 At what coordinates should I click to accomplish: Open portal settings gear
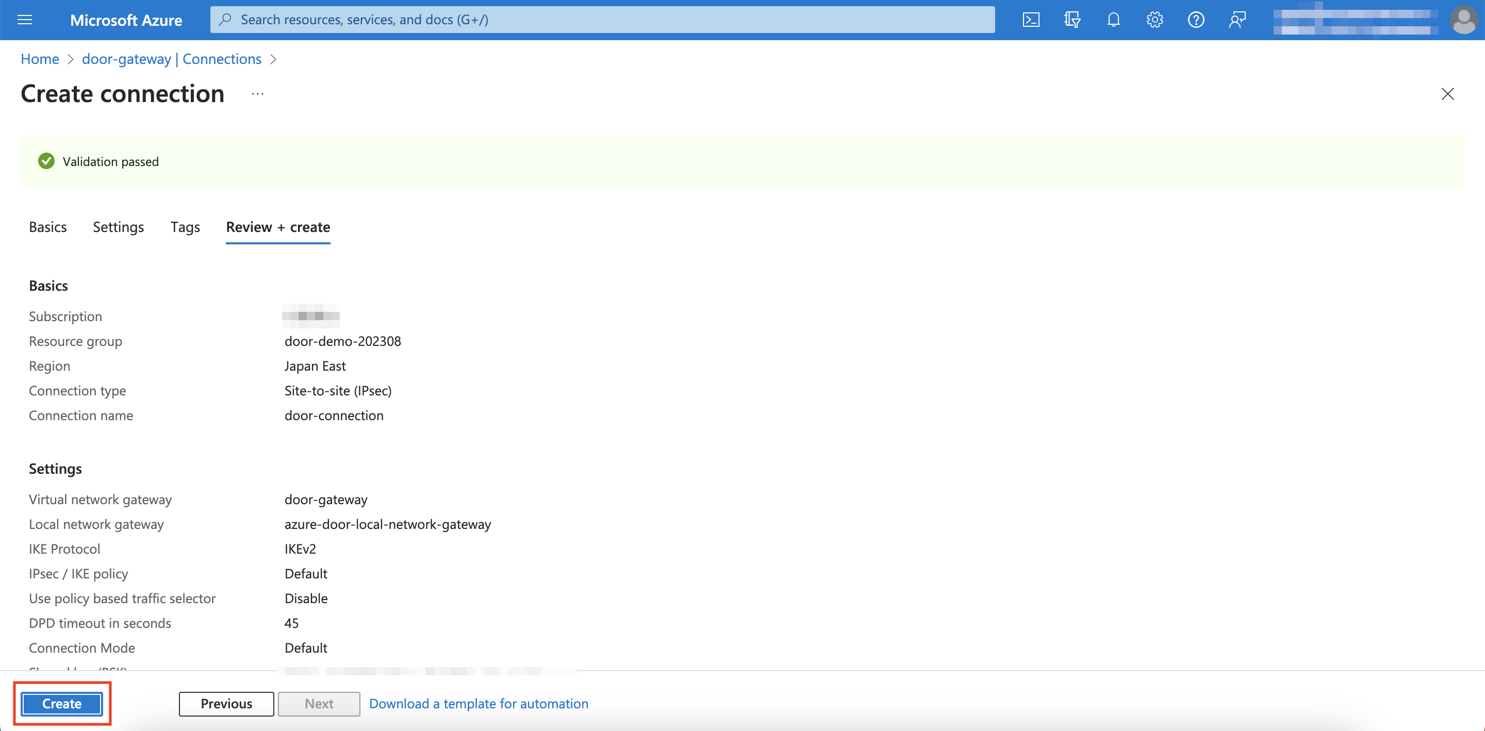coord(1154,20)
